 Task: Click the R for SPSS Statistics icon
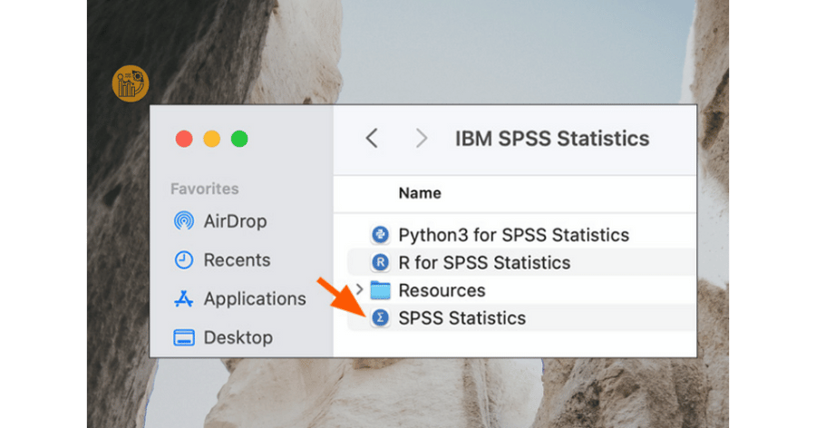click(381, 262)
